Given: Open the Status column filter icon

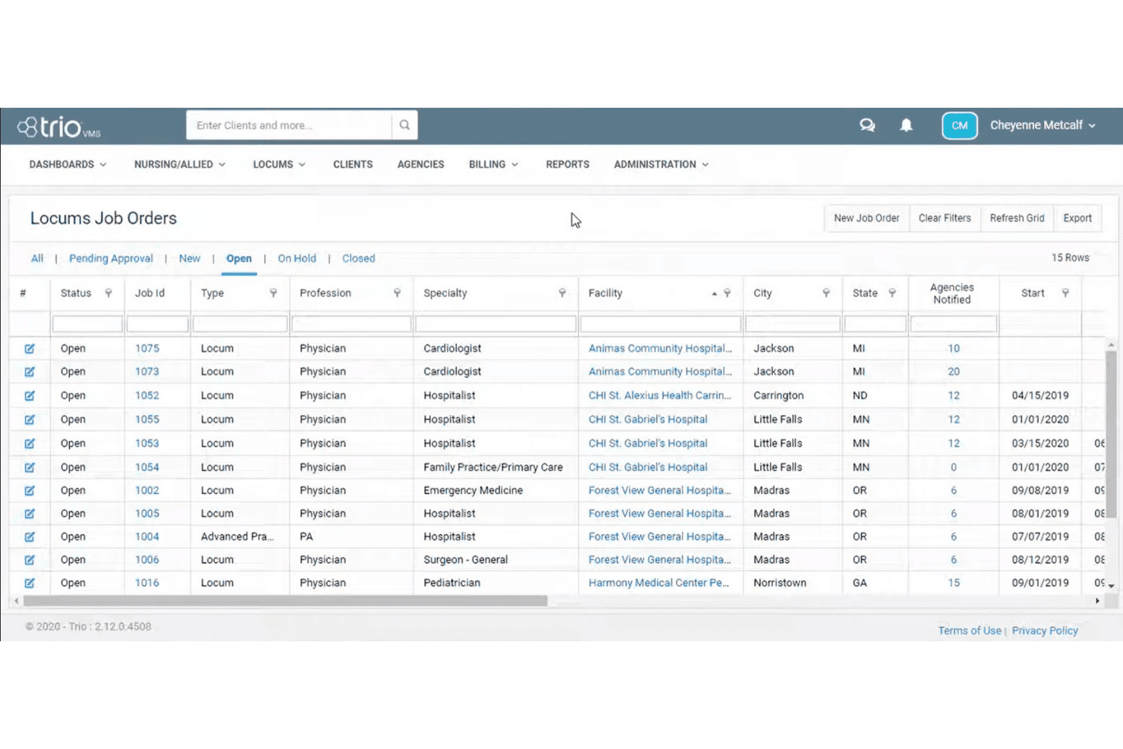Looking at the screenshot, I should pyautogui.click(x=109, y=293).
